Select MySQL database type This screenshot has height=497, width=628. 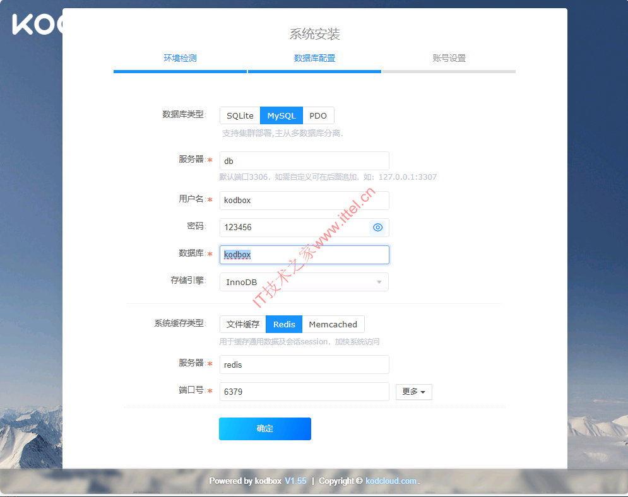click(x=281, y=115)
